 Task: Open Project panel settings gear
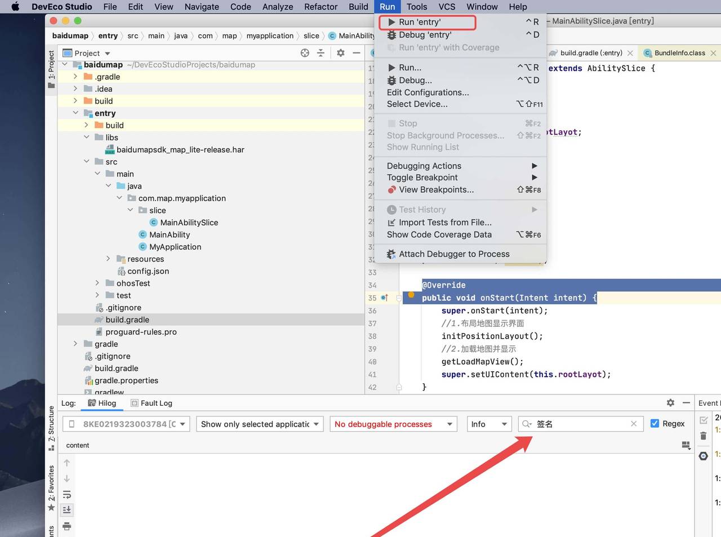coord(341,53)
